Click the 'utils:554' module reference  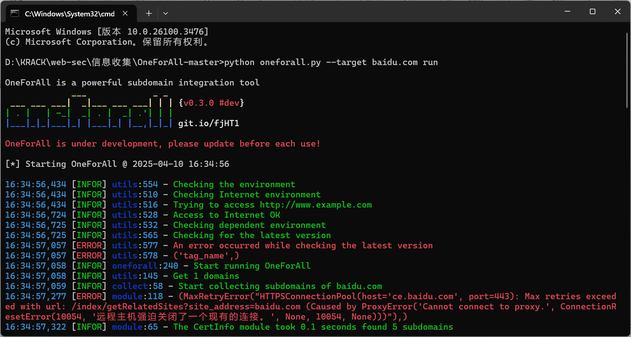[135, 184]
